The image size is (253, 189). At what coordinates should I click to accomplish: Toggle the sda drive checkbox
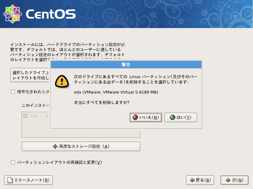25,116
